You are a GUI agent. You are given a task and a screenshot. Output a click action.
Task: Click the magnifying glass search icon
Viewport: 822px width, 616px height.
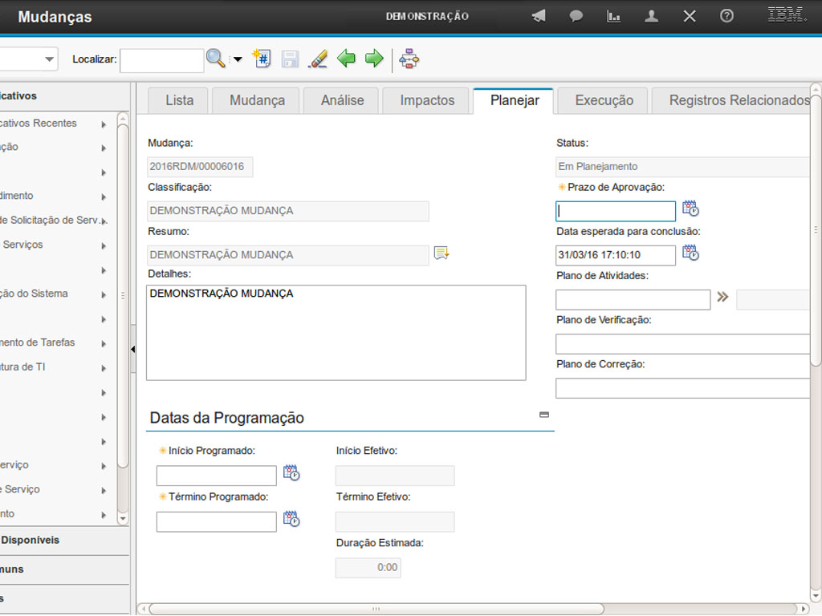pos(215,59)
